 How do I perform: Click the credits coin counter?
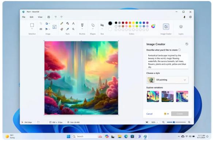166,114
